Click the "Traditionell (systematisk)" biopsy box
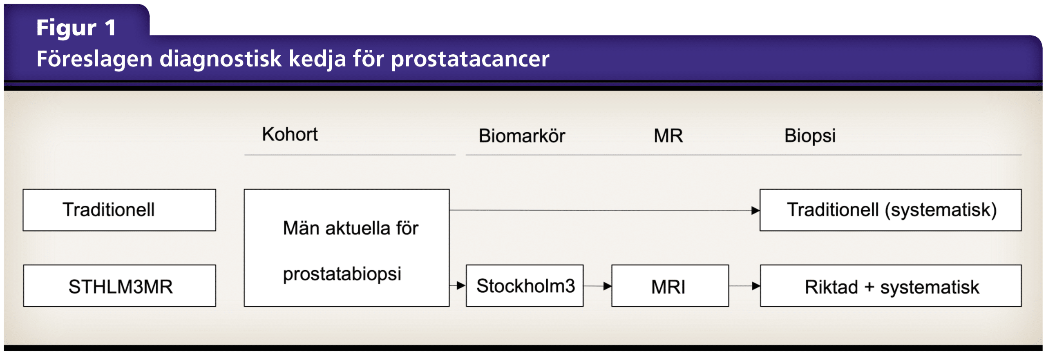This screenshot has width=1046, height=356. (890, 210)
